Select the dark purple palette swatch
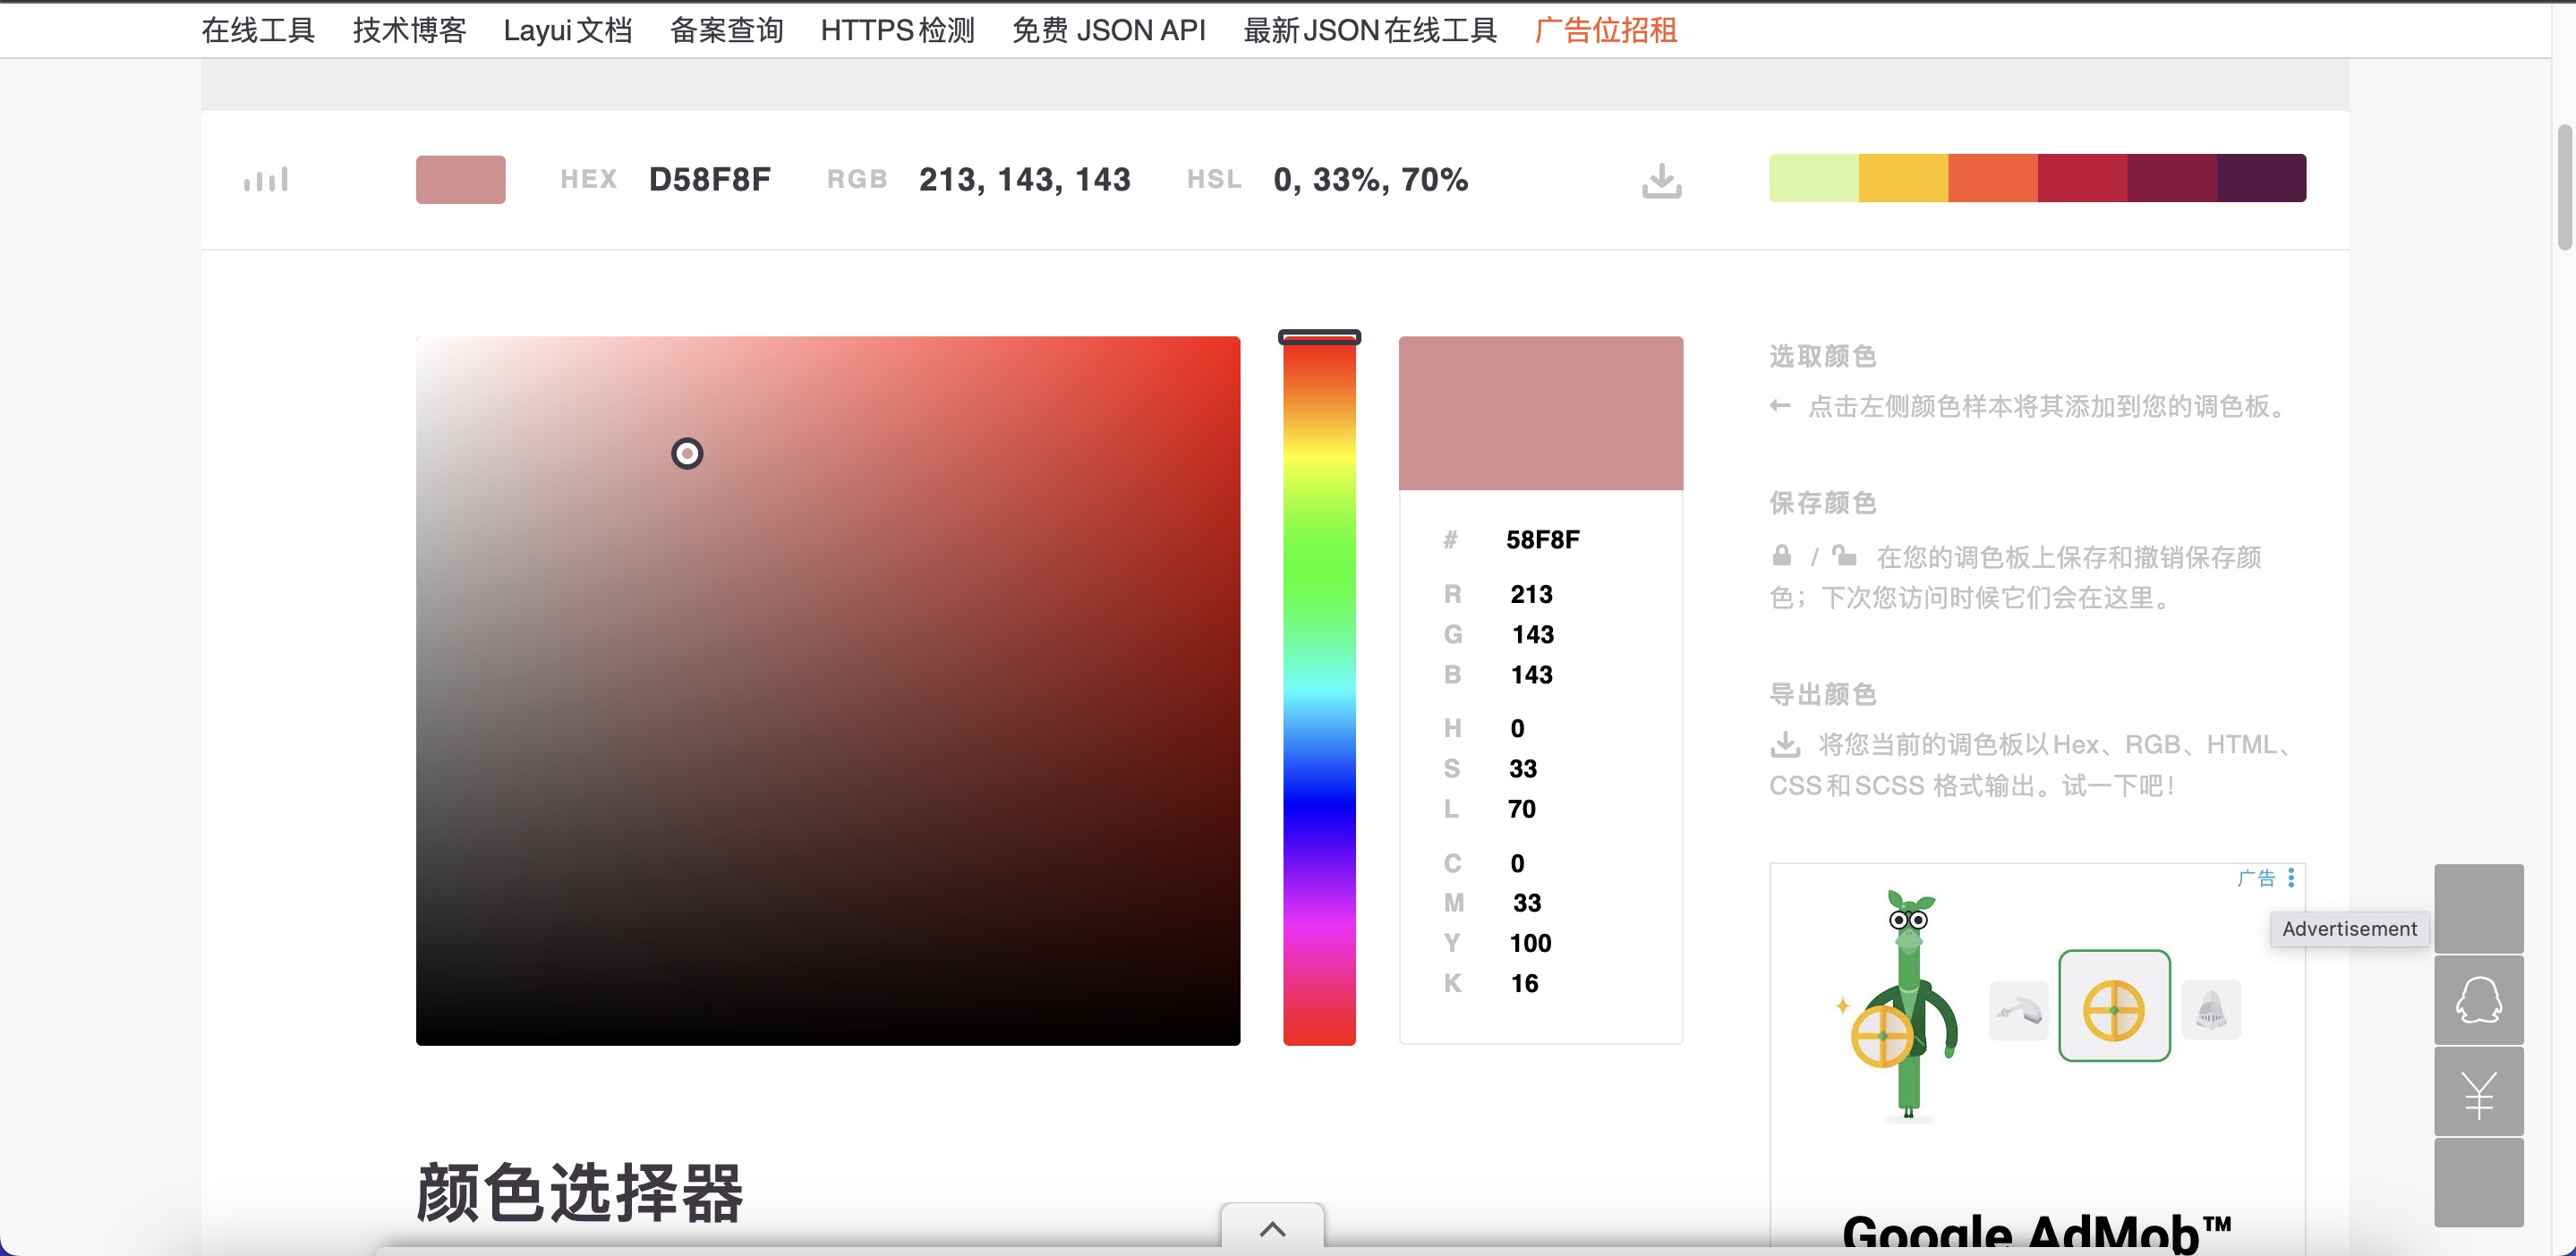Image resolution: width=2576 pixels, height=1256 pixels. point(2260,178)
